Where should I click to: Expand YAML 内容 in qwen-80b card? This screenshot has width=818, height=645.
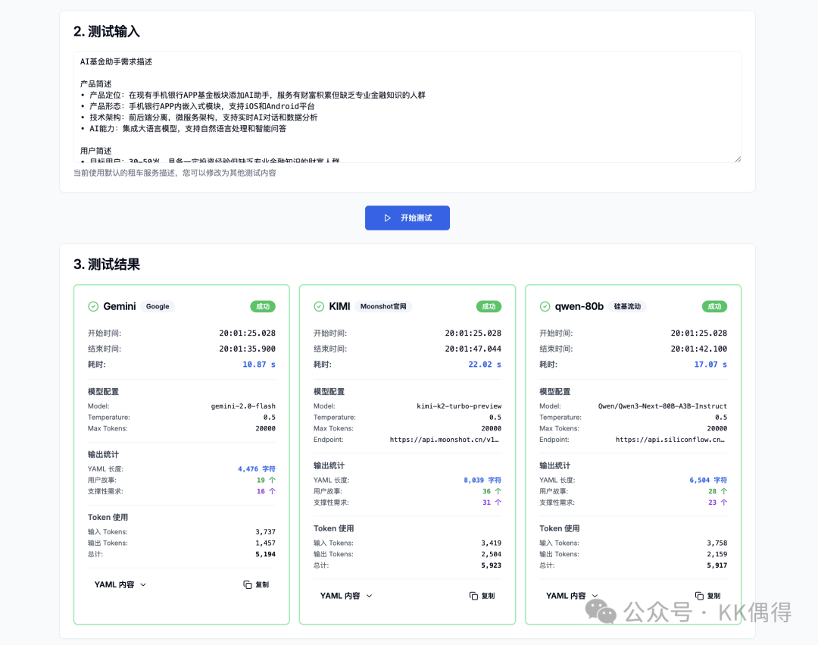[x=572, y=596]
